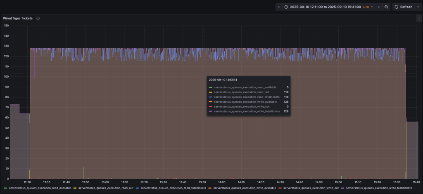Viewport: 423px width, 194px height.
Task: Click the panel info icon beside WiredTiger Tickets
Action: coord(38,19)
